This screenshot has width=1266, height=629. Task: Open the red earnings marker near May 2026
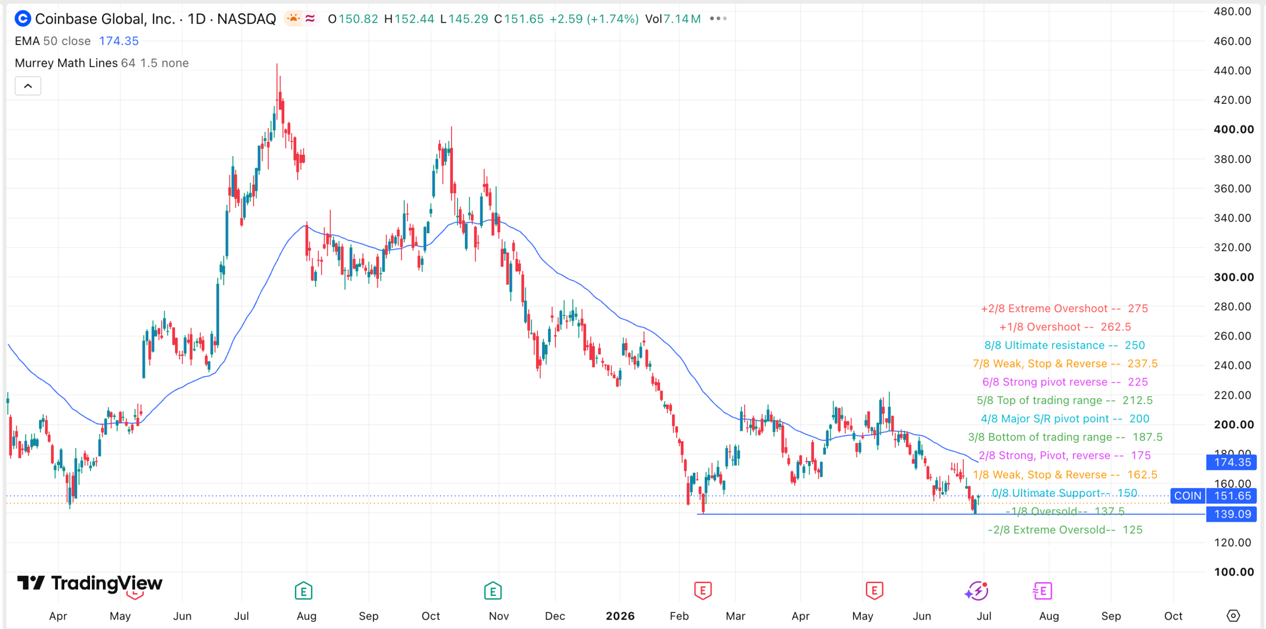(x=874, y=590)
